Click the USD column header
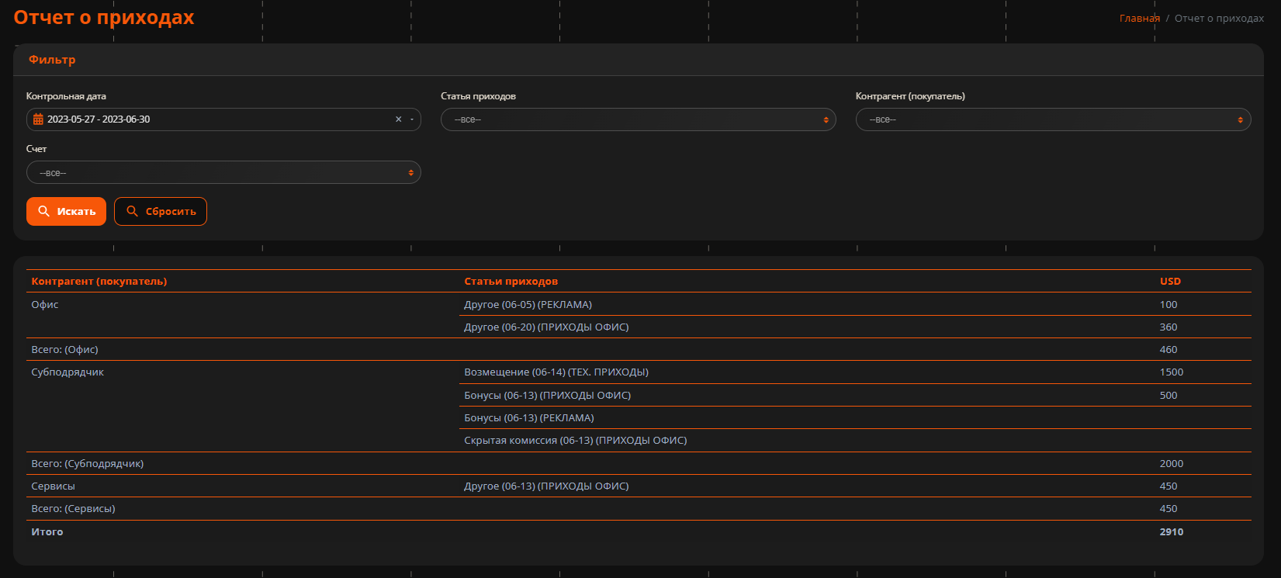 coord(1170,281)
